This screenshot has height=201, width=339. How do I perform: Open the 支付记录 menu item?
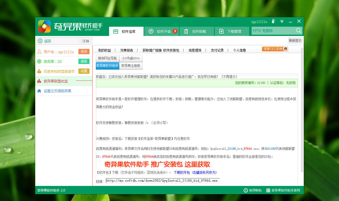pyautogui.click(x=217, y=50)
